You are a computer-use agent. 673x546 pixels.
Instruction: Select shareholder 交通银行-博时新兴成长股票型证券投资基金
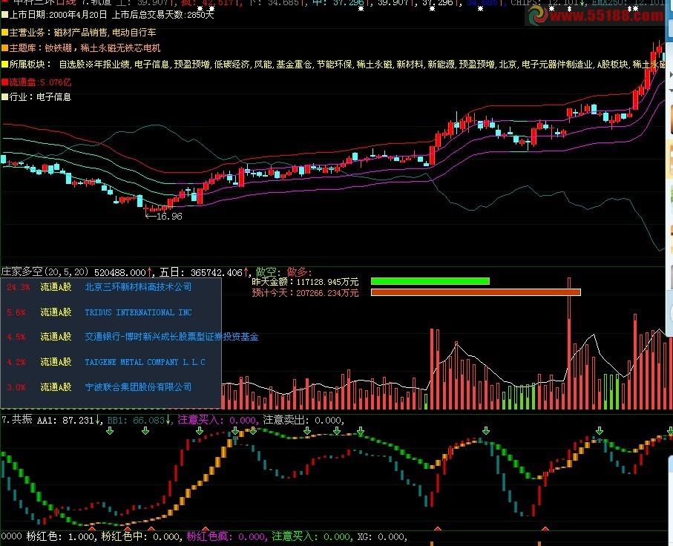pyautogui.click(x=171, y=337)
